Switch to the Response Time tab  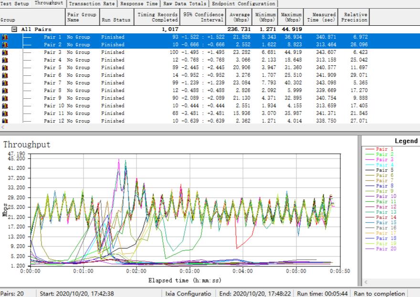(138, 3)
